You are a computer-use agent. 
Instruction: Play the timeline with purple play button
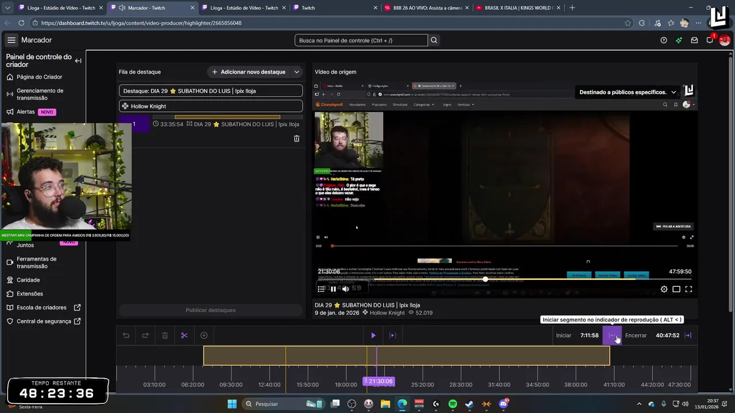[373, 336]
